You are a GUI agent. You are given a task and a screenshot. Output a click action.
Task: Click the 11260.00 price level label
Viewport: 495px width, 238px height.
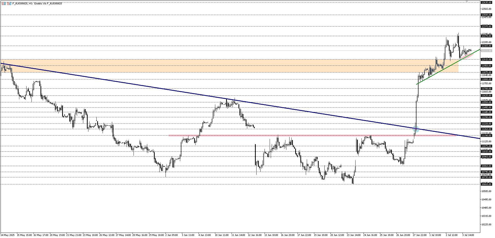(x=486, y=129)
